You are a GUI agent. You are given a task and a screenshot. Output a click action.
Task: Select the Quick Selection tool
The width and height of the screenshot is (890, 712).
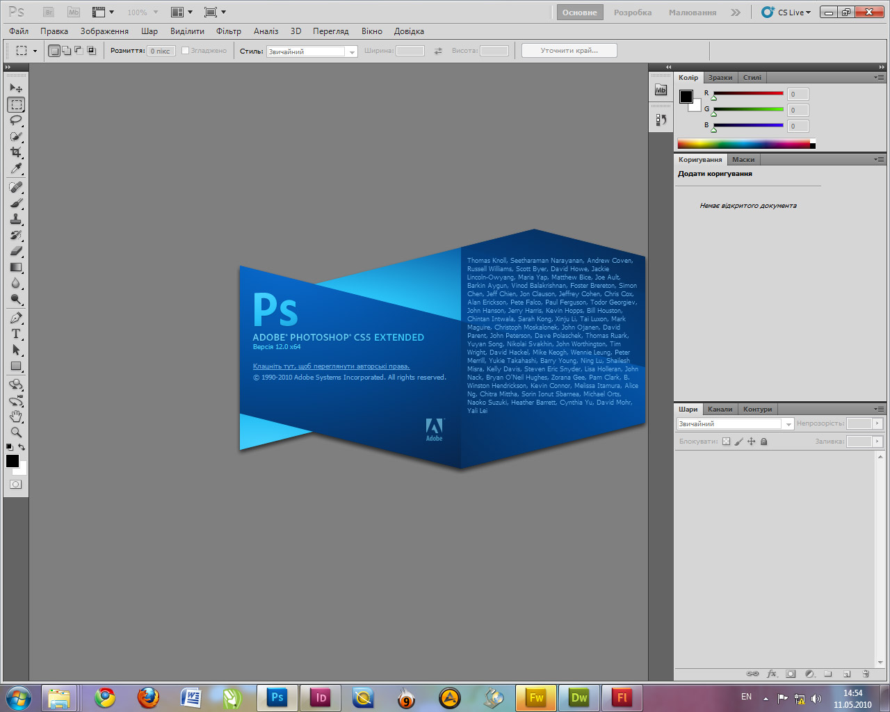click(16, 137)
